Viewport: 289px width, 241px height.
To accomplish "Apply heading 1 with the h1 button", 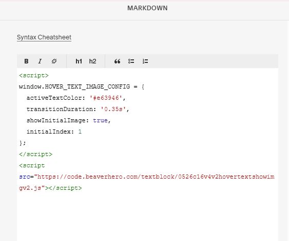I will 79,61.
